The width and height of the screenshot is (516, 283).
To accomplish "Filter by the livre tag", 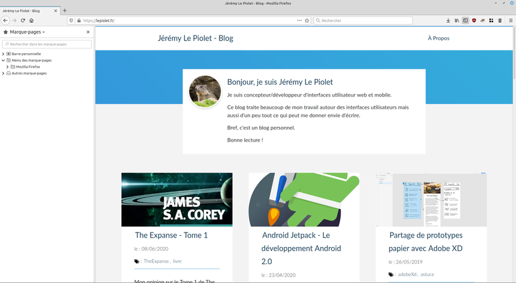I will [177, 262].
